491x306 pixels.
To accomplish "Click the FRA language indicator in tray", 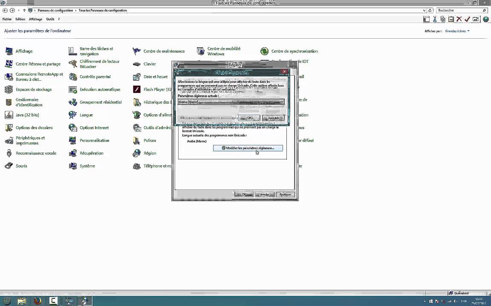I will [464, 301].
